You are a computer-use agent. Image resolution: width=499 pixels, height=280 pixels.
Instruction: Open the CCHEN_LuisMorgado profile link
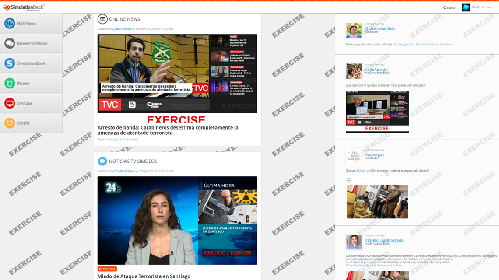[384, 240]
